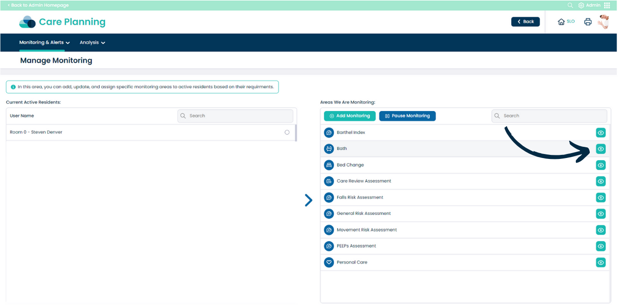Toggle eye for Movement Risk Assessment

pyautogui.click(x=601, y=230)
